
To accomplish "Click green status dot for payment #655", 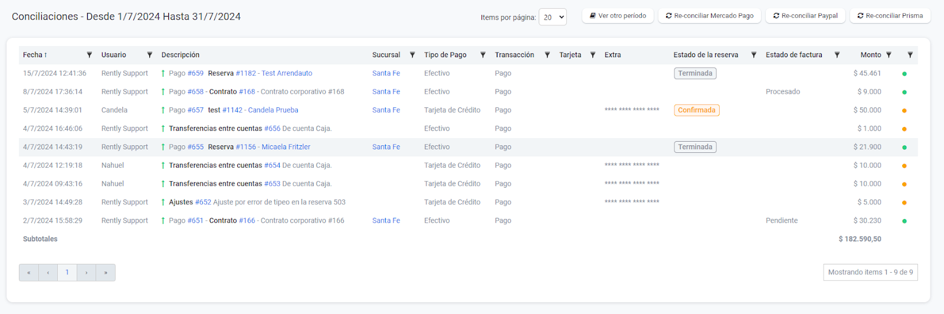I will tap(904, 148).
